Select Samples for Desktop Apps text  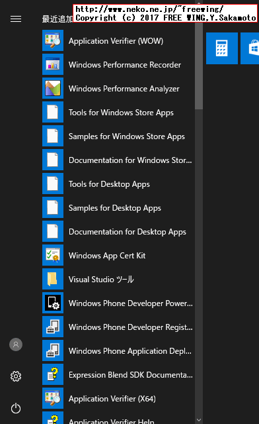[x=115, y=208]
